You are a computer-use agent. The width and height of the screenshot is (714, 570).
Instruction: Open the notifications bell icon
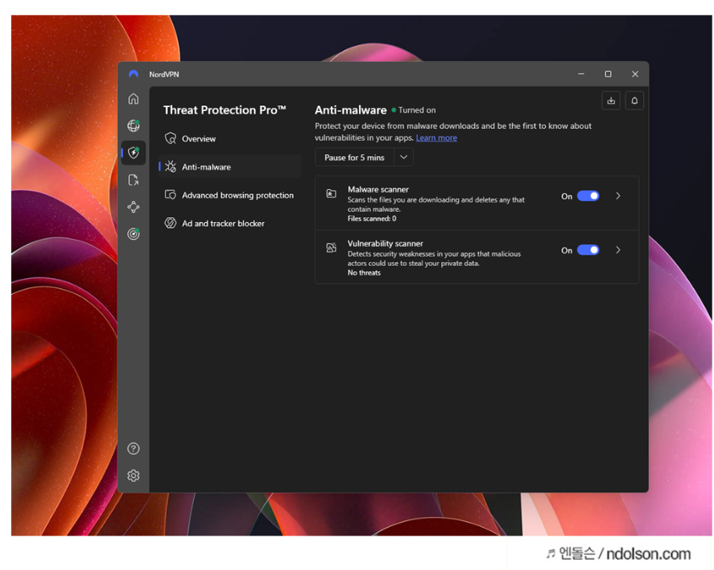point(634,101)
